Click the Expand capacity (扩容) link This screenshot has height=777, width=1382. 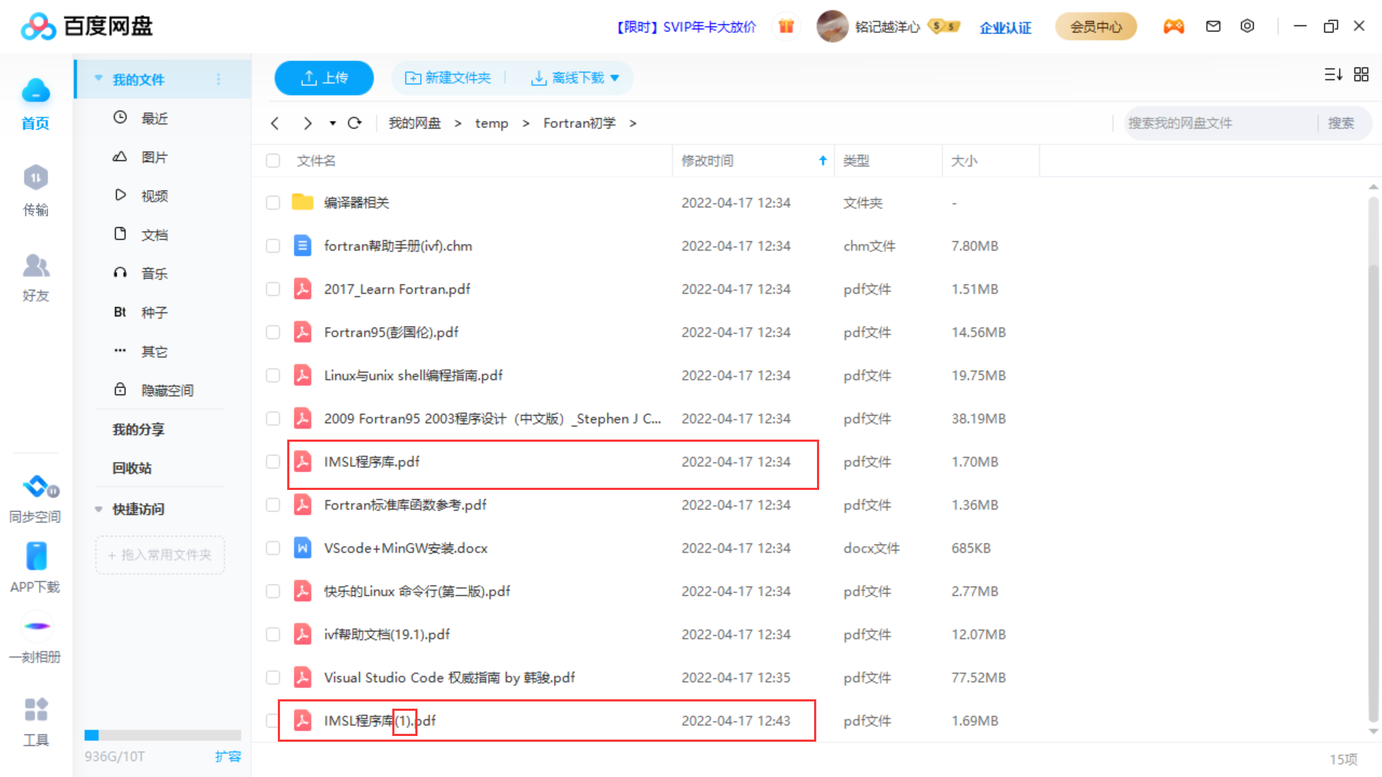click(227, 756)
